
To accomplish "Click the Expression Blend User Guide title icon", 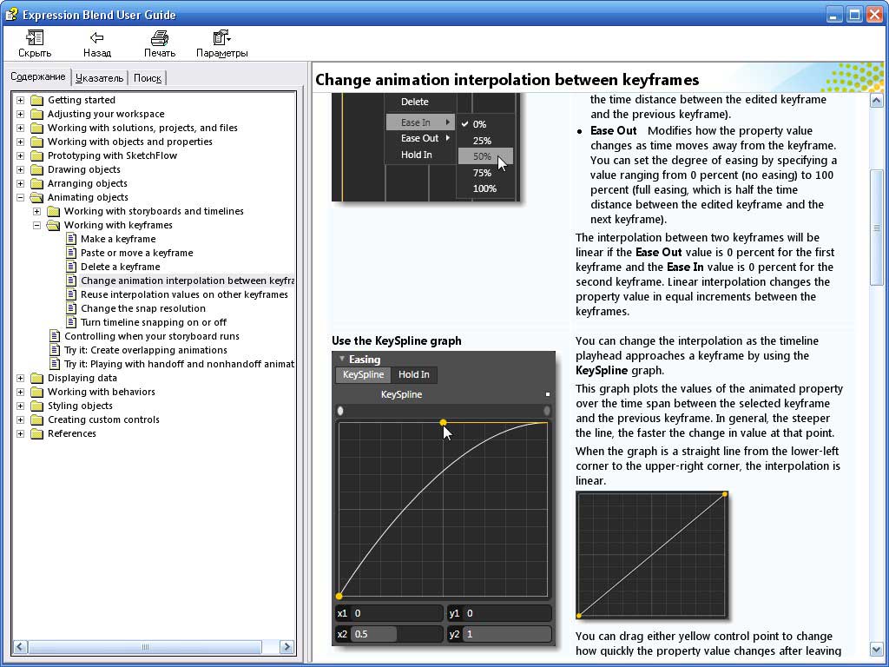I will point(10,14).
